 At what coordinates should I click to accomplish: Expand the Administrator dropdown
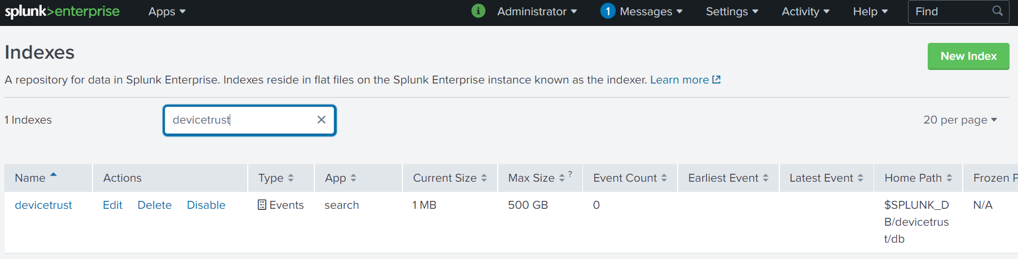point(537,12)
